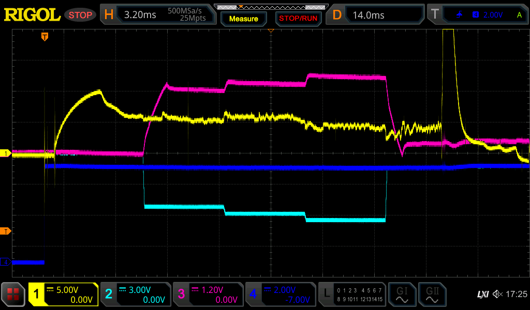Open the logic analyzer L digital channels panel
The height and width of the screenshot is (310, 530).
(352, 294)
